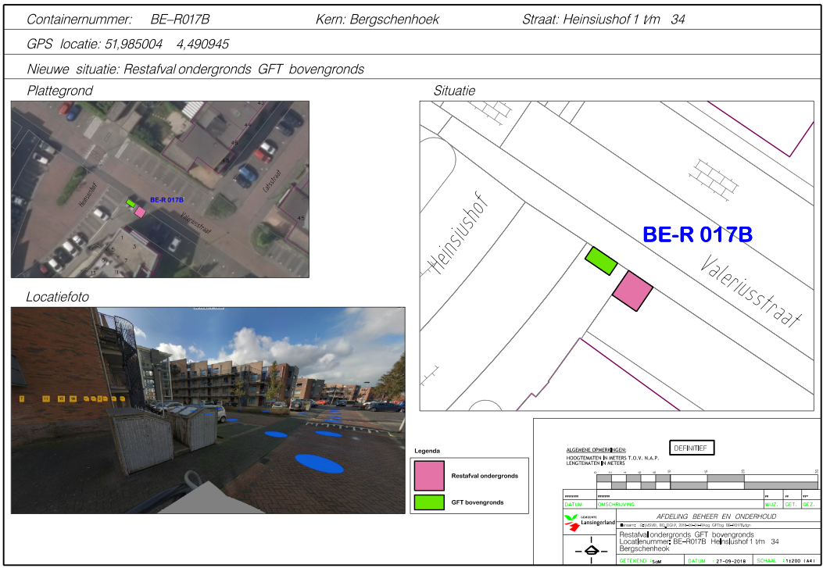This screenshot has width=823, height=568.
Task: Open the Plattegrond aerial map image
Action: point(159,189)
